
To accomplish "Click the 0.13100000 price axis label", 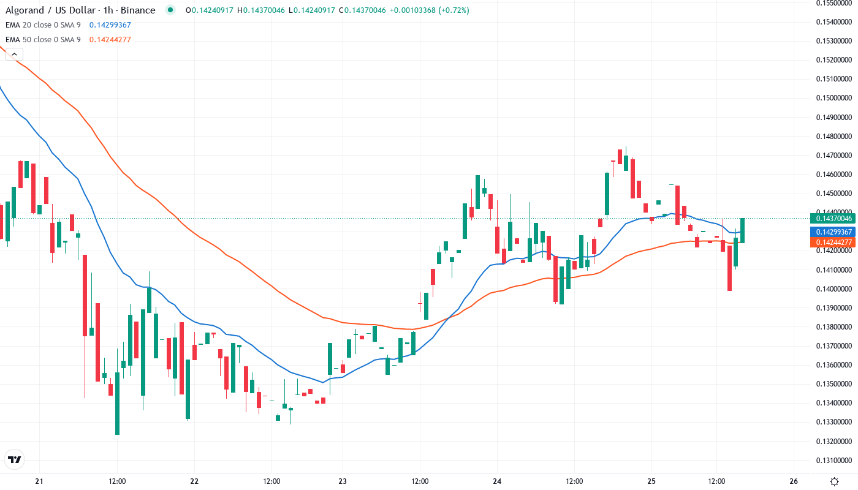I will 834,461.
